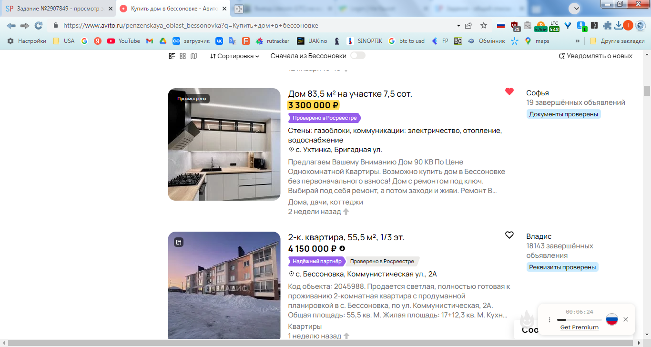
Task: Open the 'Другие закладки' bookmarks folder
Action: (617, 41)
